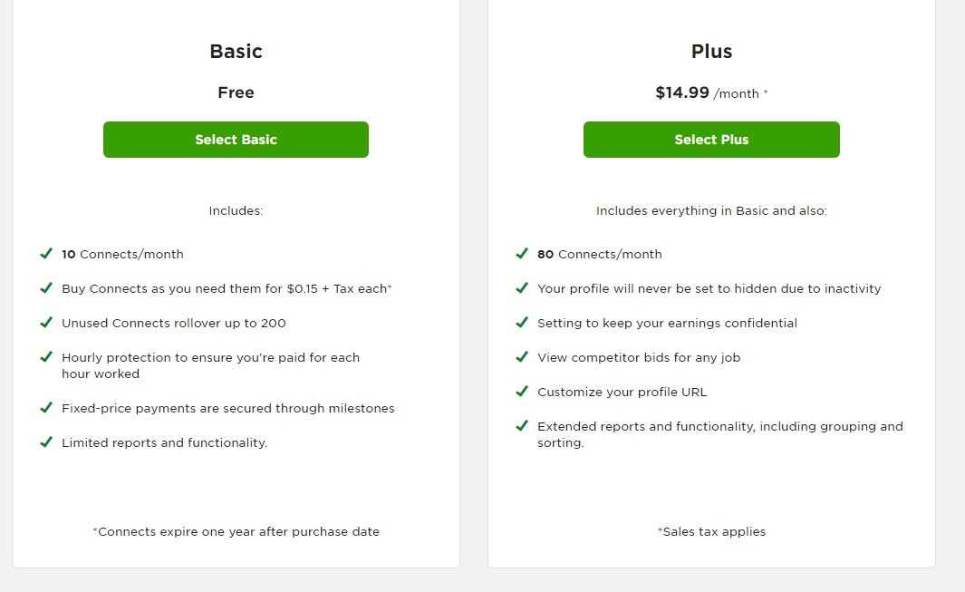Click the Plus plan heading
Viewport: 965px width, 592px height.
(711, 52)
